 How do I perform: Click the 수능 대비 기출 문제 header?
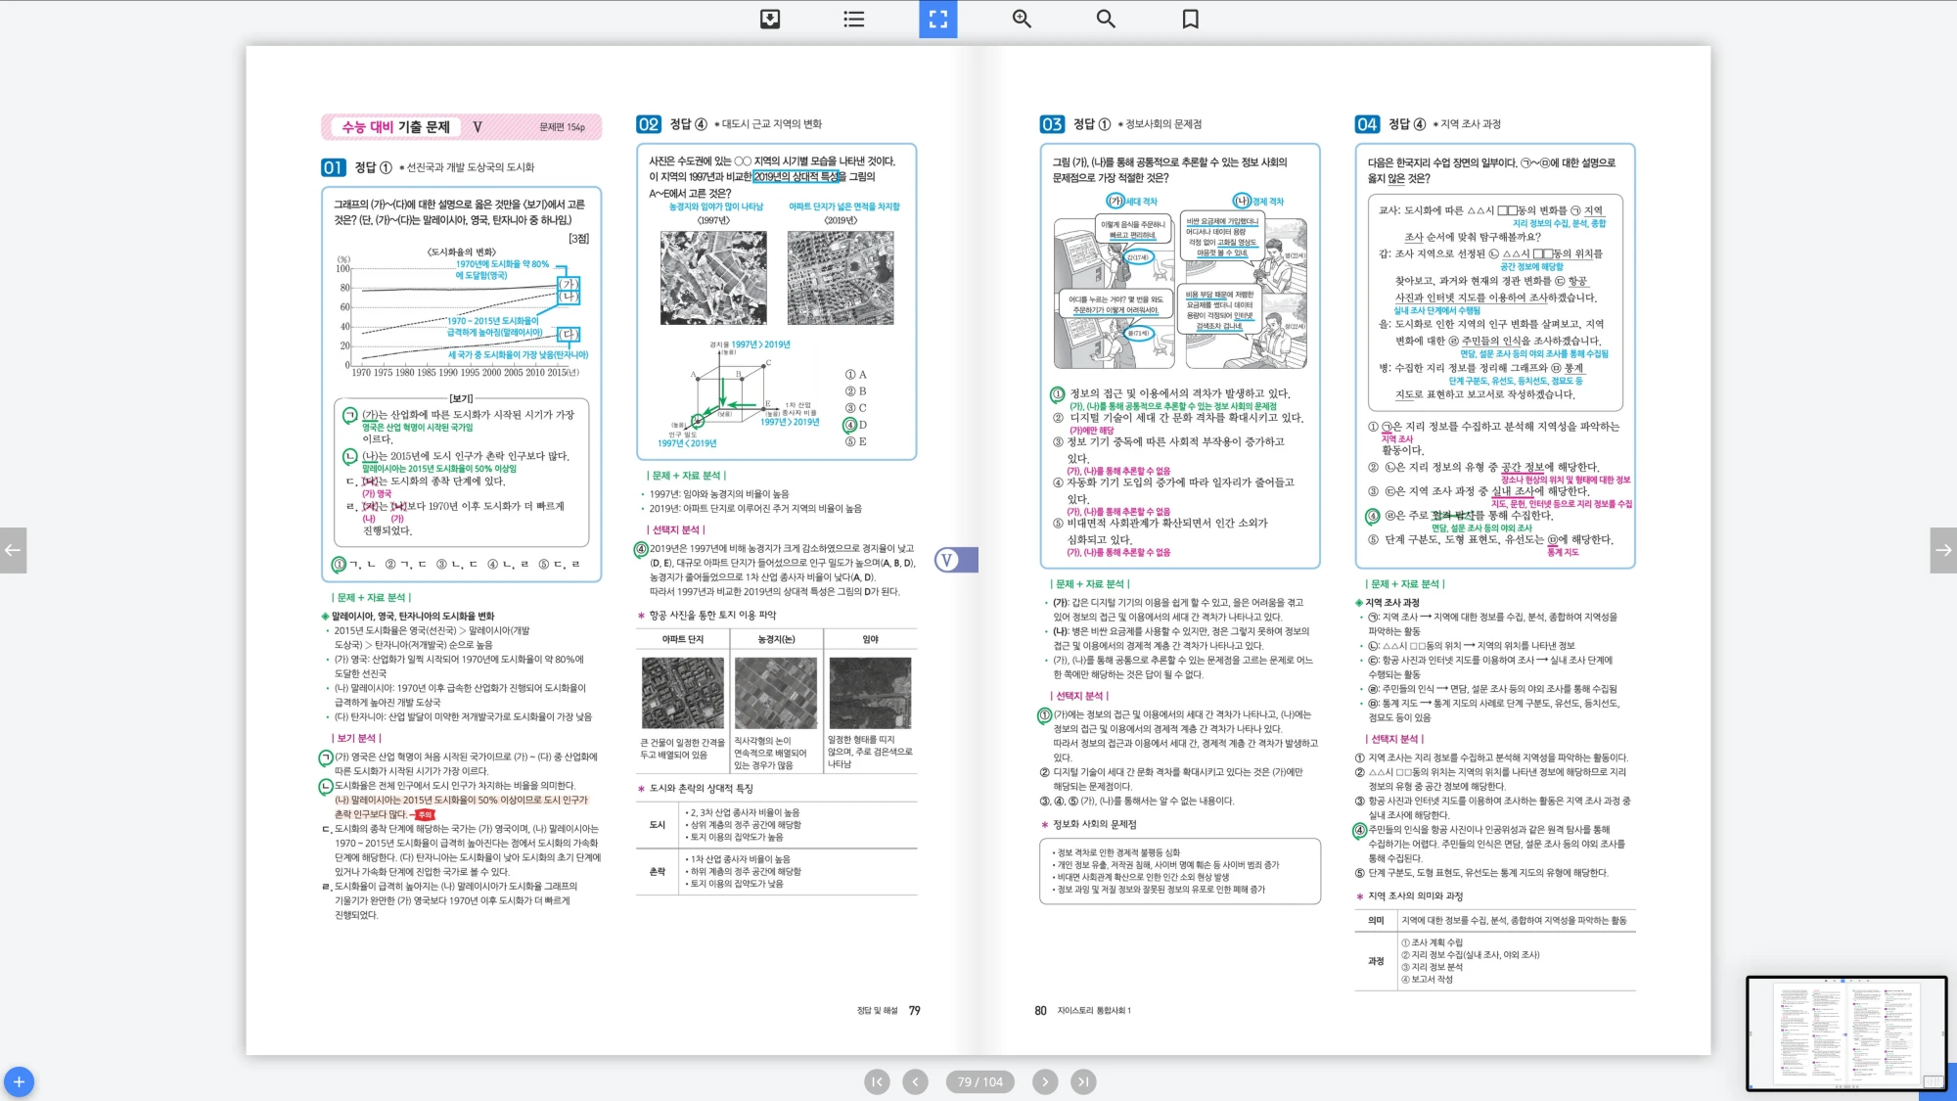click(x=395, y=127)
